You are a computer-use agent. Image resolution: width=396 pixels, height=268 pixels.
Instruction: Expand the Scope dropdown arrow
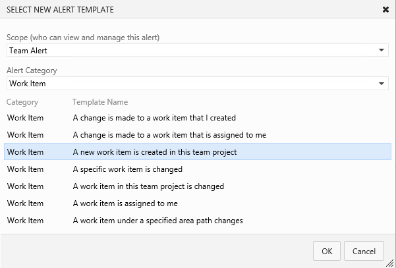(x=382, y=51)
